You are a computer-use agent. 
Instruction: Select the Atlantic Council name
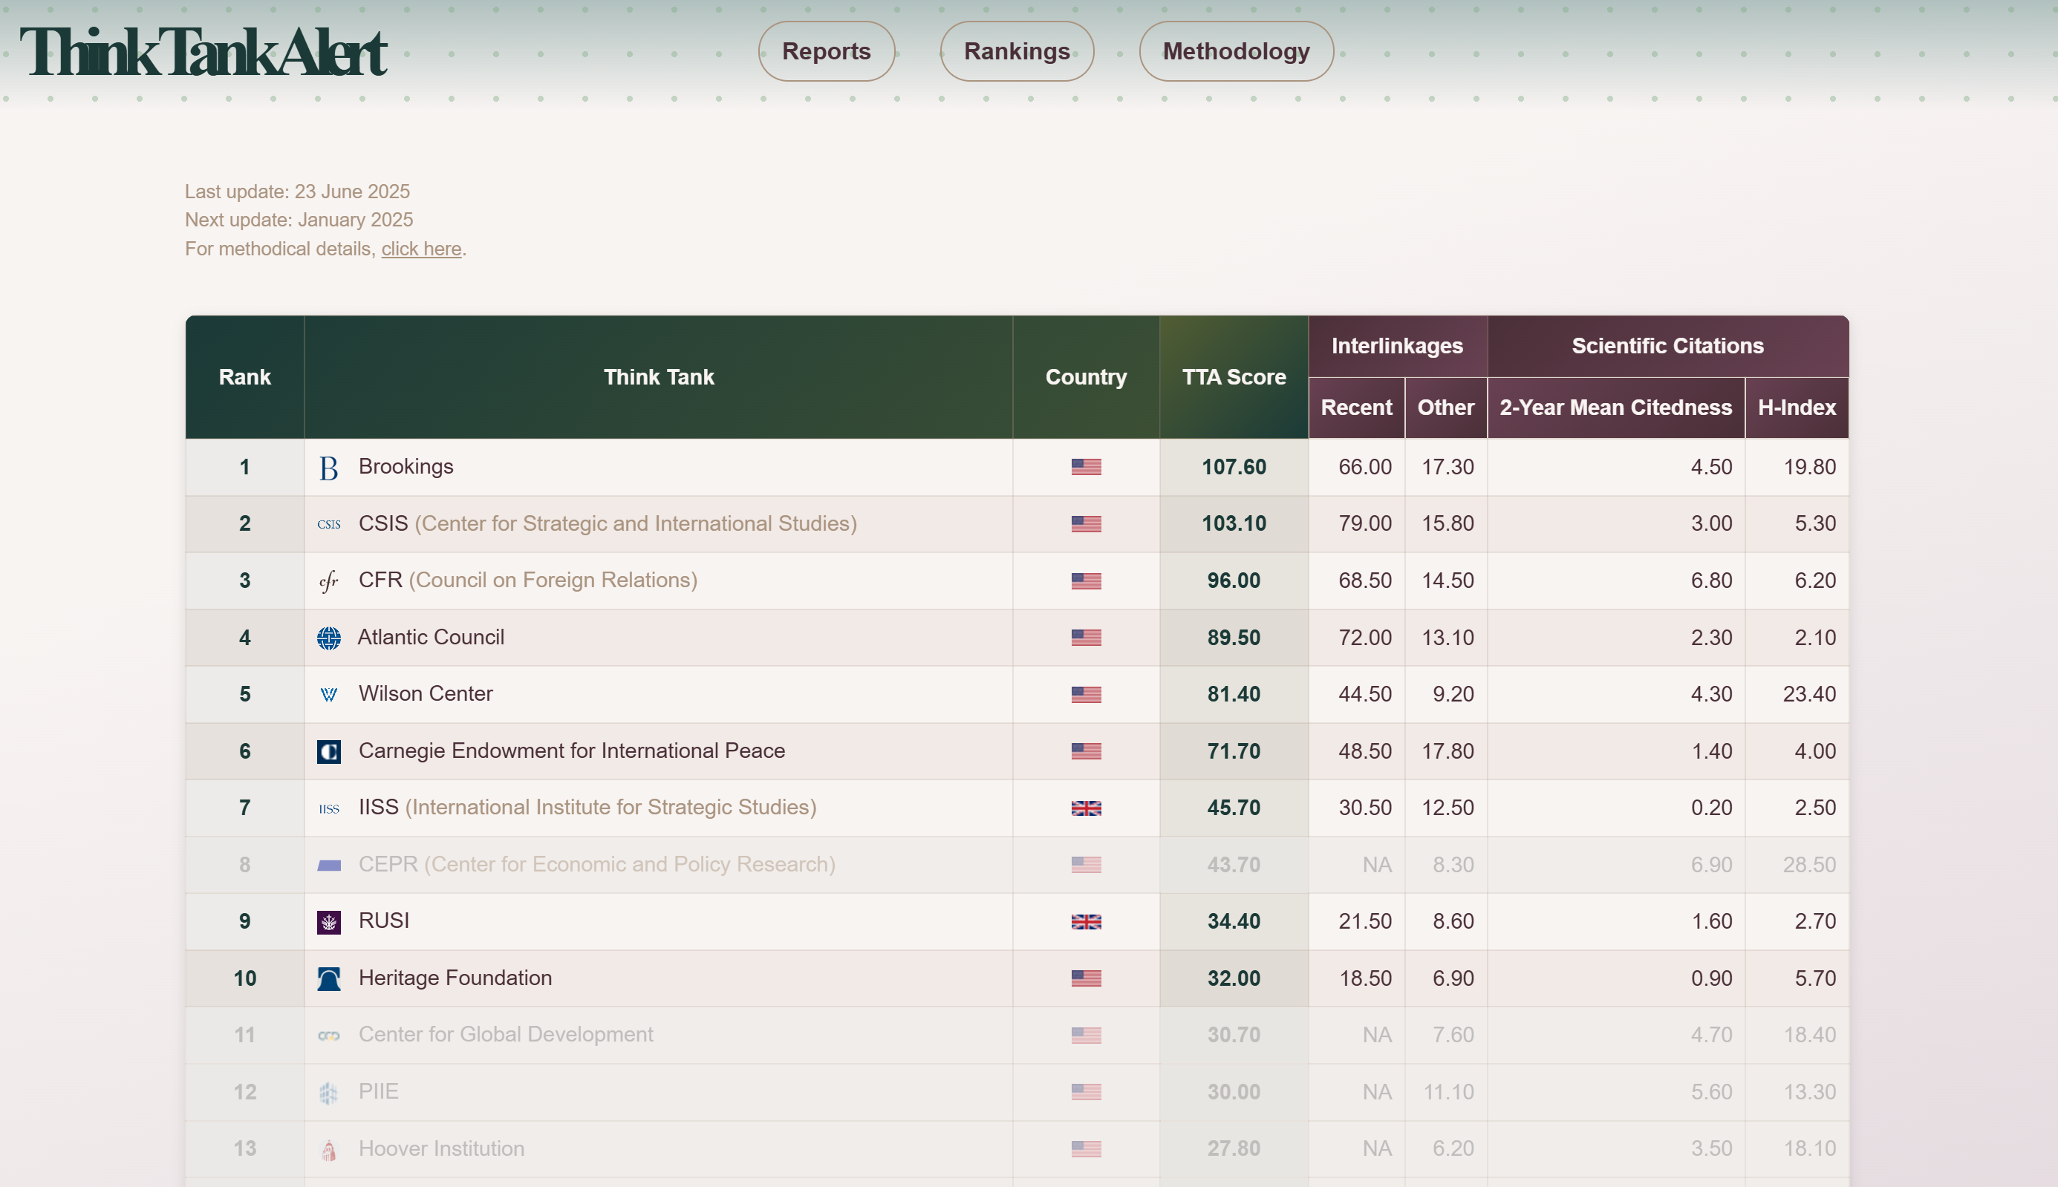pyautogui.click(x=431, y=637)
